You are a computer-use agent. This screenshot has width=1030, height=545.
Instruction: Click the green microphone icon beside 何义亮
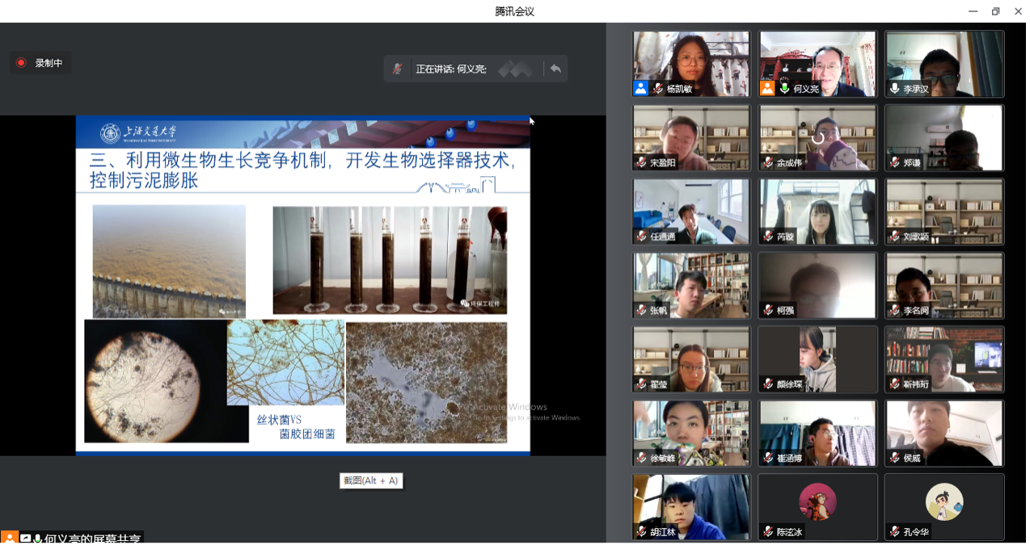tap(785, 89)
